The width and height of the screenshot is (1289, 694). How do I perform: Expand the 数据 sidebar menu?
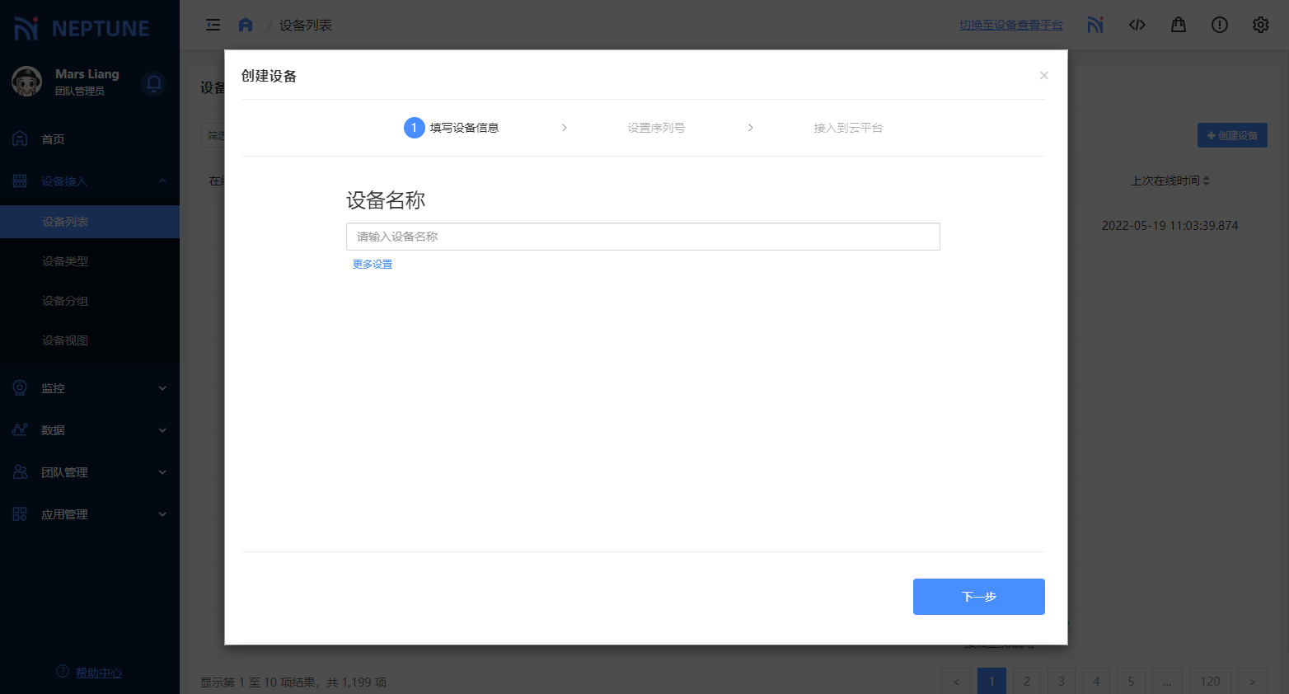[89, 430]
